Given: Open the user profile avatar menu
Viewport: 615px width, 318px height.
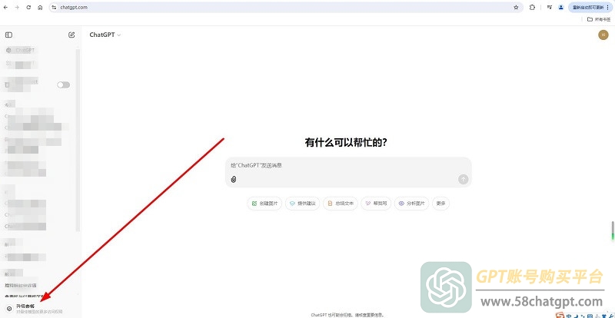Looking at the screenshot, I should (x=603, y=35).
